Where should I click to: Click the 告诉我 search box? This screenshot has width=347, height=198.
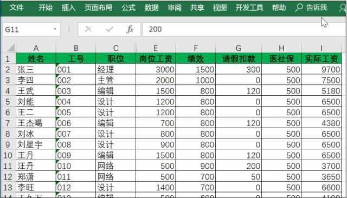[317, 8]
